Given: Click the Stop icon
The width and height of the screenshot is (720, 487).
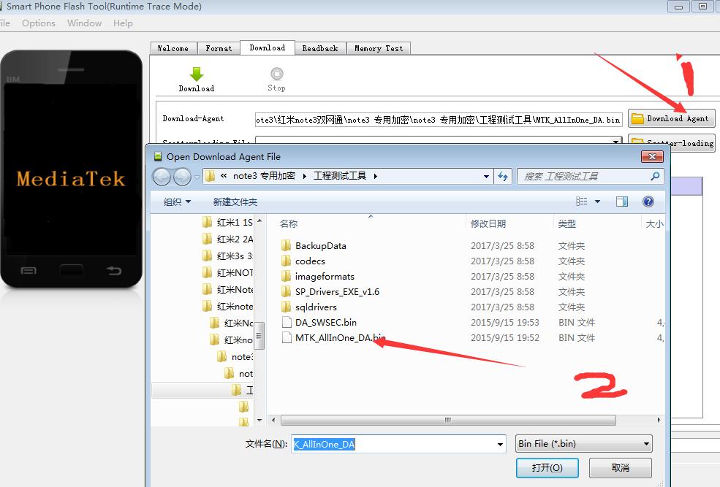Looking at the screenshot, I should coord(276,73).
